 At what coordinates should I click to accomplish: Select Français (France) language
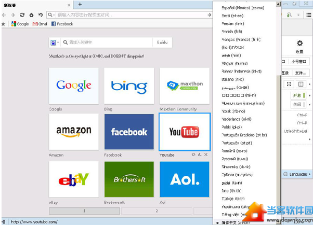coord(241,39)
